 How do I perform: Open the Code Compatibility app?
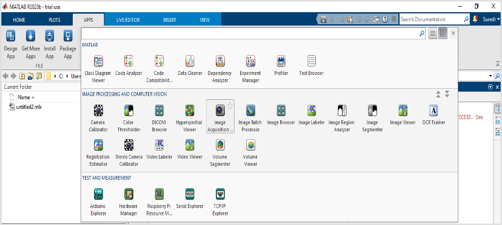point(159,68)
